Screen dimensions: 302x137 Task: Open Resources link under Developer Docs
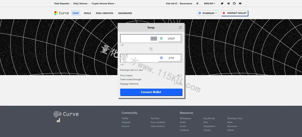point(232,126)
